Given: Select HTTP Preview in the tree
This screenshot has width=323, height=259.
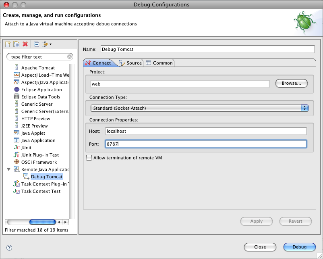Looking at the screenshot, I should click(36, 119).
